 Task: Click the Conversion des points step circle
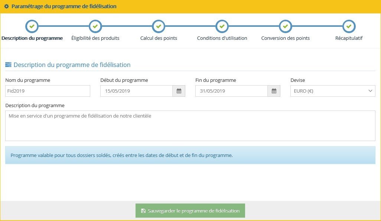285,26
